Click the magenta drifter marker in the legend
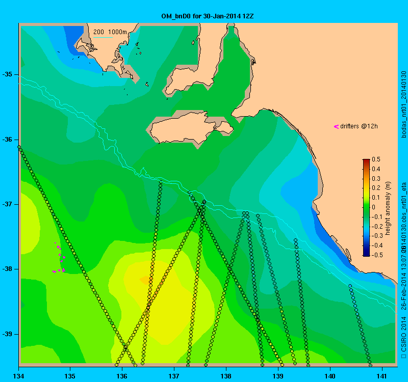408x382 pixels. pyautogui.click(x=336, y=126)
